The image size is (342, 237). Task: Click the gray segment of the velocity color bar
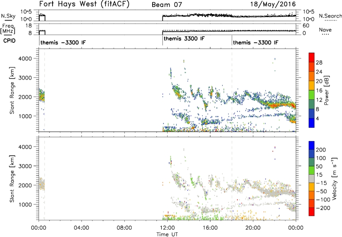pyautogui.click(x=312, y=178)
